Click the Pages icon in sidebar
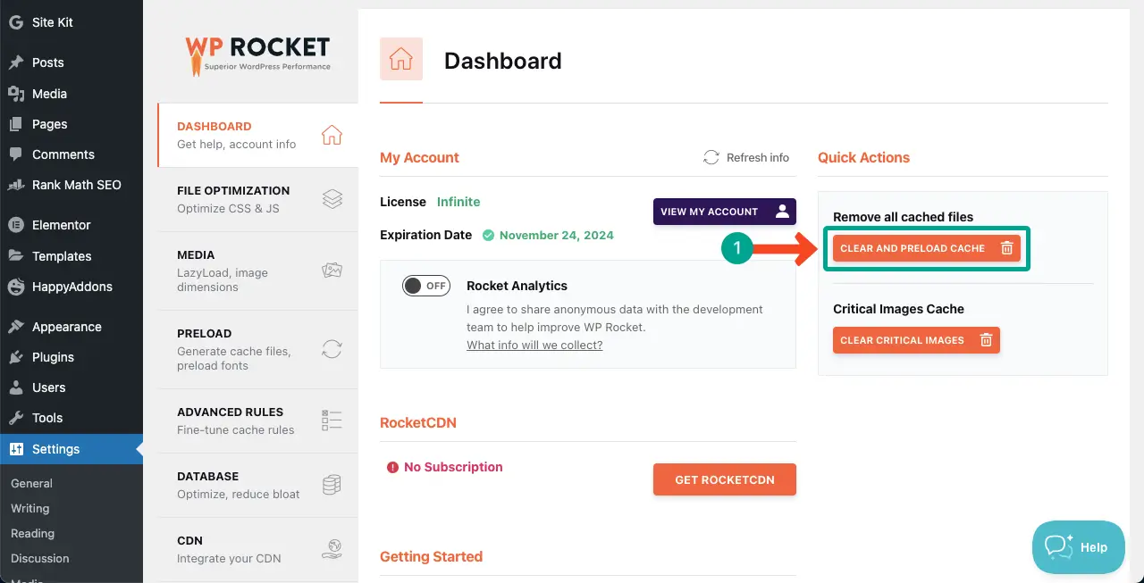Screen dimensions: 1144x583 (x=16, y=124)
